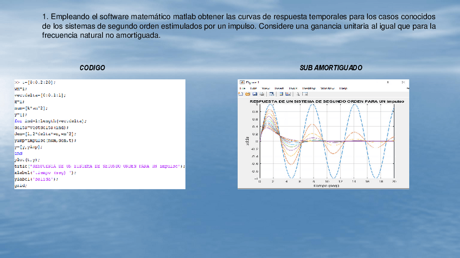Image resolution: width=460 pixels, height=258 pixels.
Task: Click the x-axis tick label '20'
Action: pyautogui.click(x=394, y=182)
